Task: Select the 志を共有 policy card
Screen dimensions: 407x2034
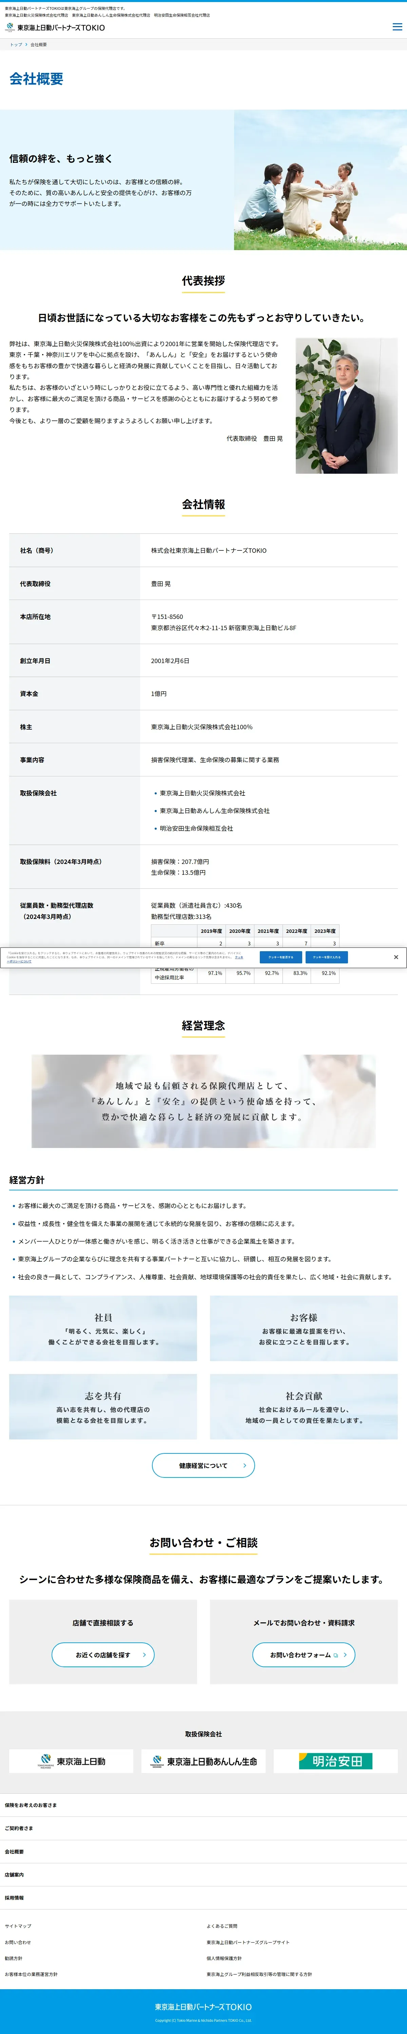Action: (103, 1406)
